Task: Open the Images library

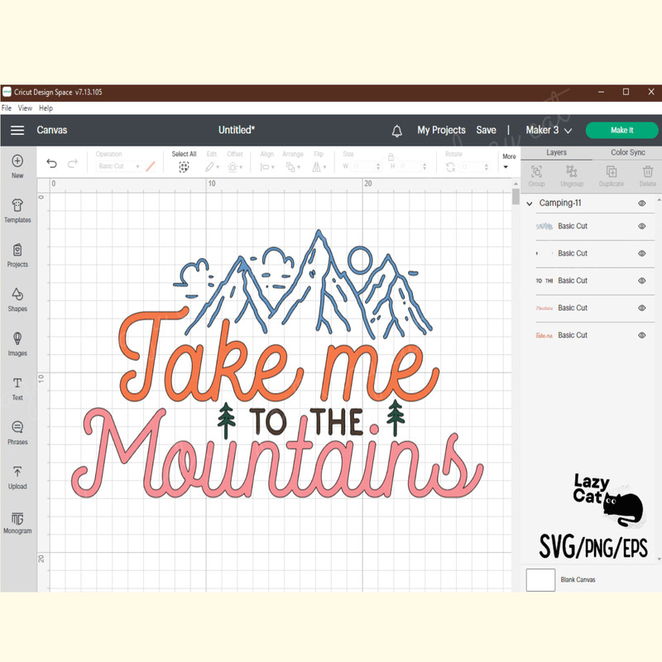Action: pos(17,343)
